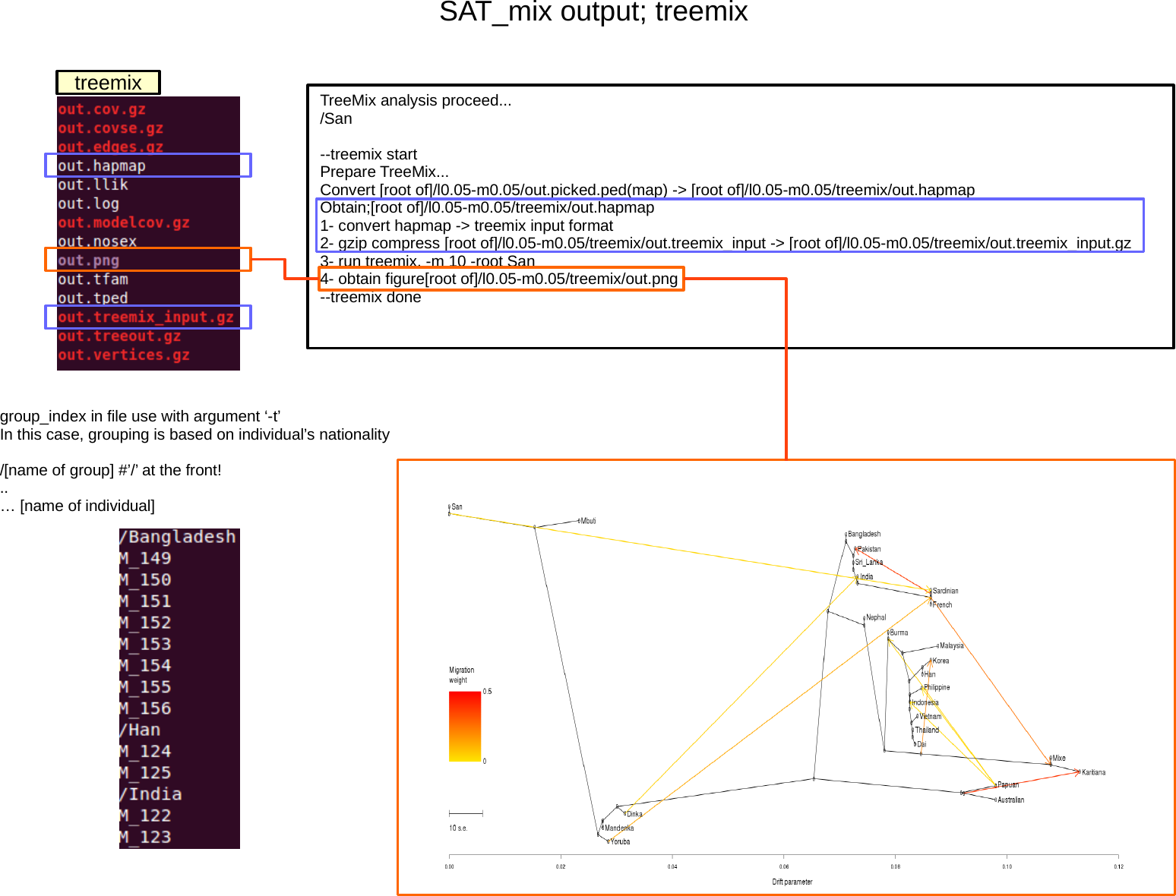
Task: Select the out.modelcov.gz file entry
Action: [x=124, y=222]
